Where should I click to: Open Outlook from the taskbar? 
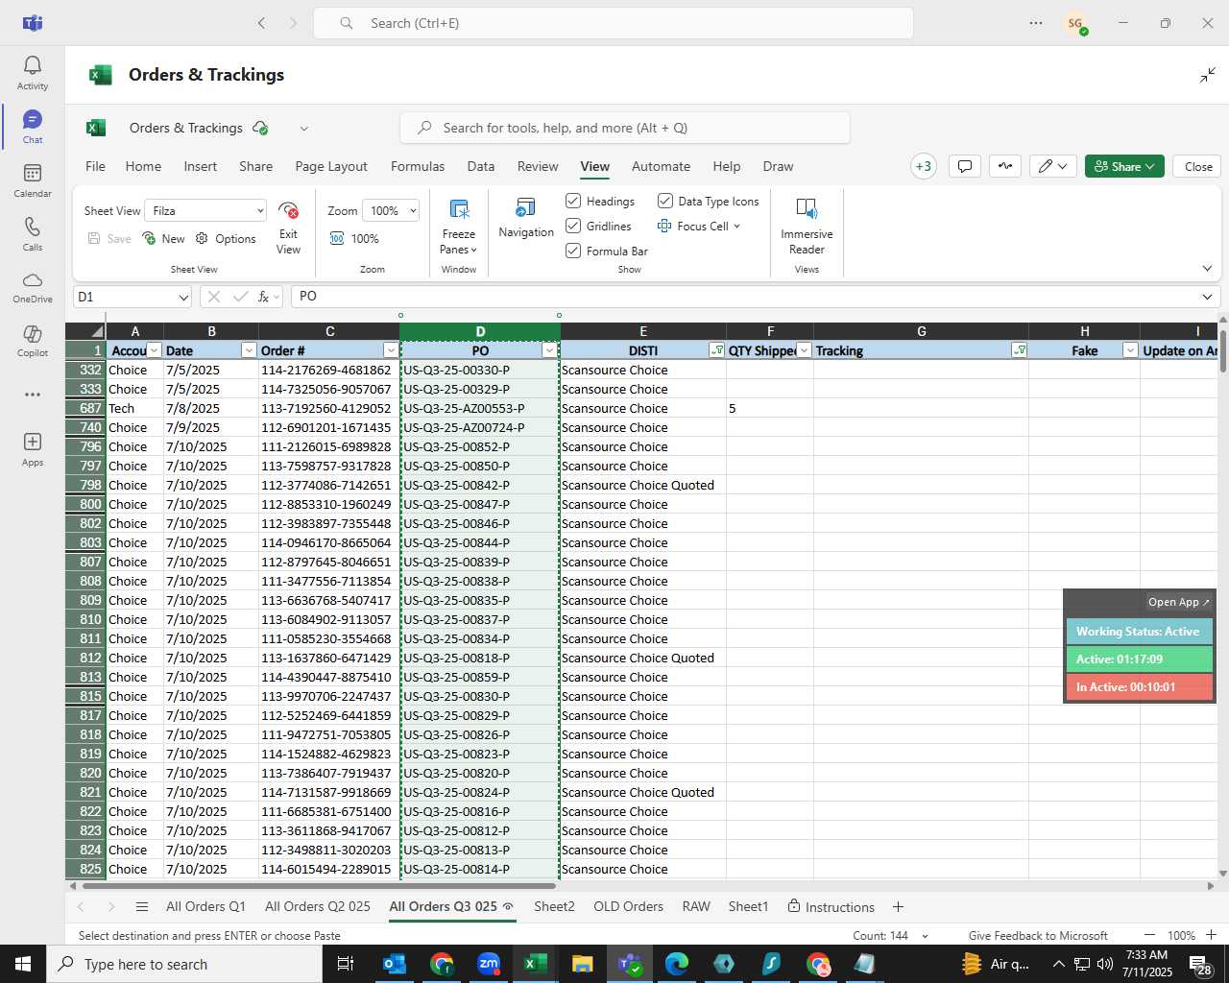click(394, 964)
